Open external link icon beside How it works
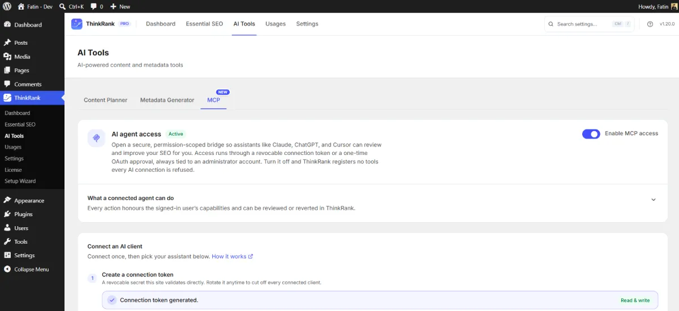The width and height of the screenshot is (679, 311). coord(251,257)
